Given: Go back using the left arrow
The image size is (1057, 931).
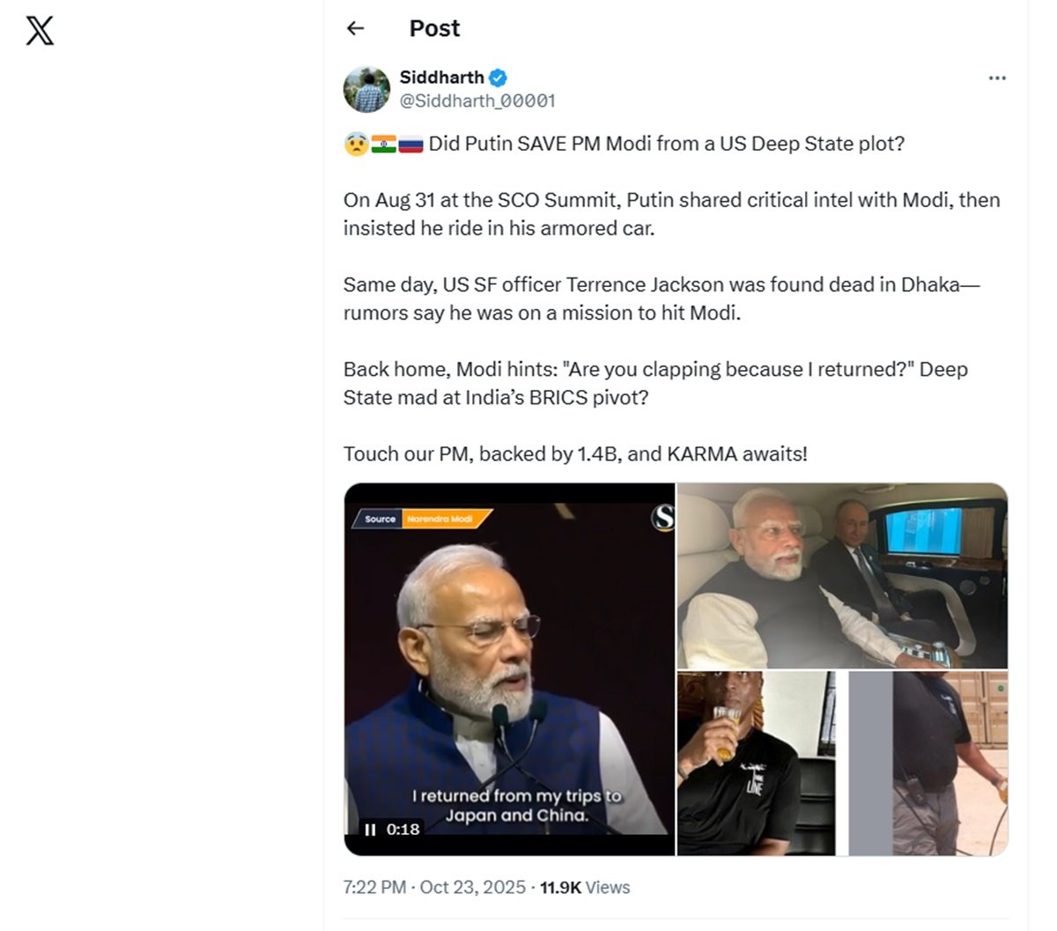Looking at the screenshot, I should tap(356, 28).
